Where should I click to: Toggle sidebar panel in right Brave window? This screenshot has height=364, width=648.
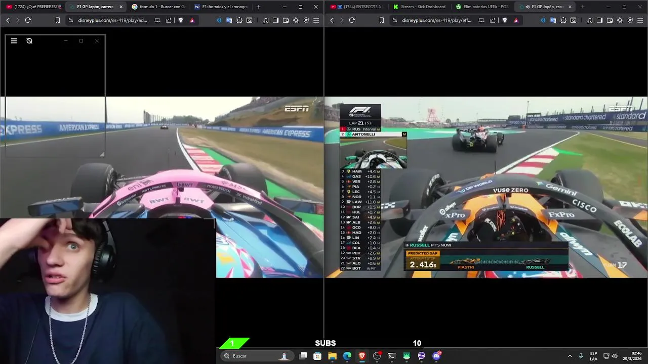[599, 20]
